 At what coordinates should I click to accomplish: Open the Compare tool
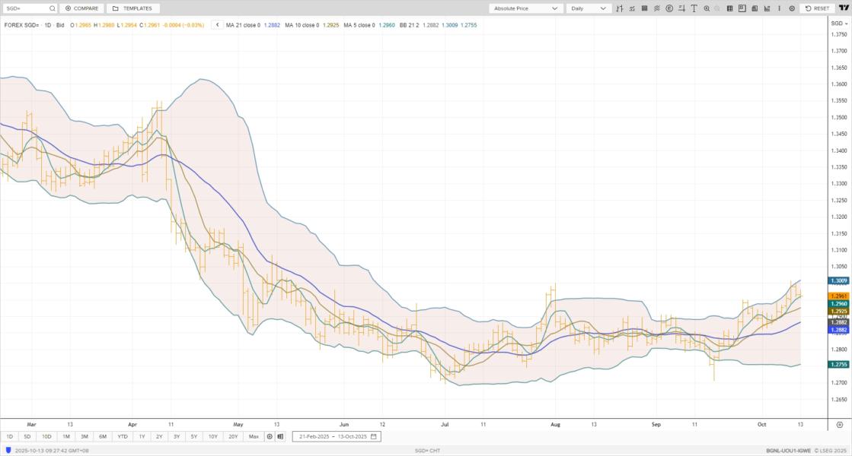tap(81, 8)
